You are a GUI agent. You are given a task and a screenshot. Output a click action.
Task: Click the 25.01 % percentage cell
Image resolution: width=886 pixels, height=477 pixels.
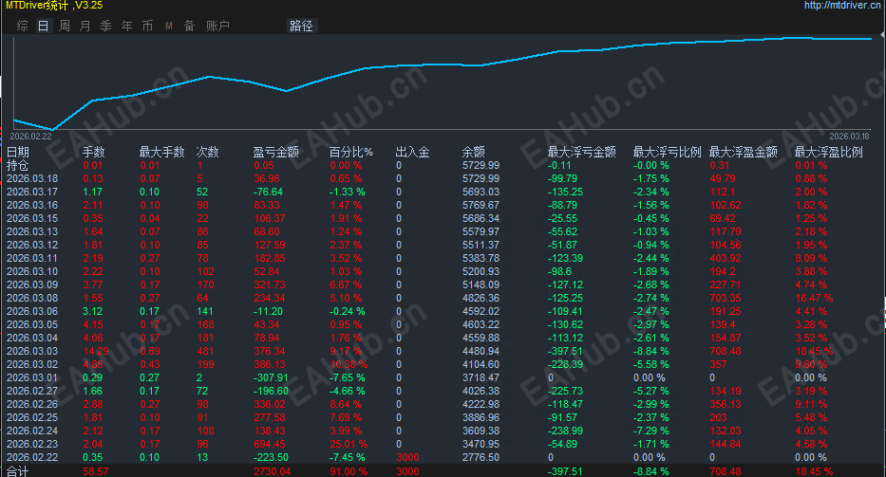pos(349,444)
